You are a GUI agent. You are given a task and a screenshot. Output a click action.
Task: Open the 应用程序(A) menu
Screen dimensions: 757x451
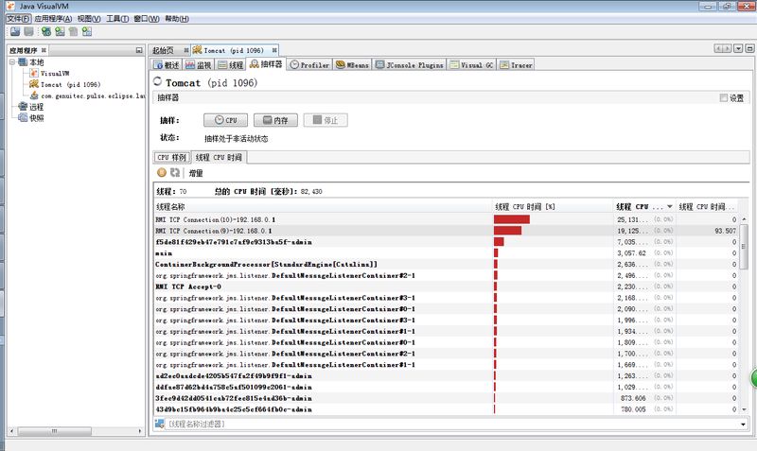[53, 18]
